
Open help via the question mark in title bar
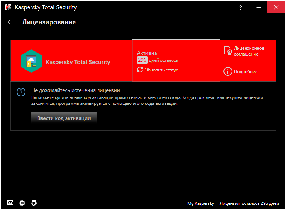[241, 7]
